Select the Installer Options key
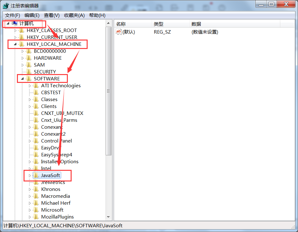The height and width of the screenshot is (232, 298). tap(60, 162)
